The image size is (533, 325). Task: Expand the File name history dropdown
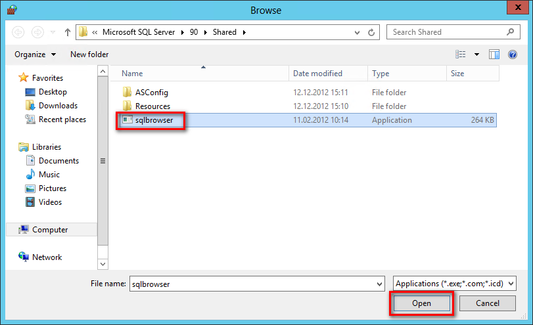point(379,284)
